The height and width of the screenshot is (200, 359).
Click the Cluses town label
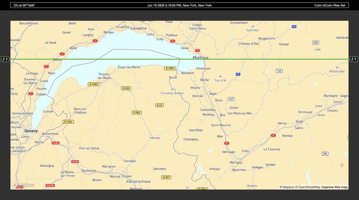click(x=127, y=176)
